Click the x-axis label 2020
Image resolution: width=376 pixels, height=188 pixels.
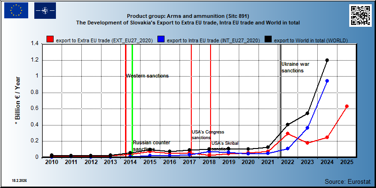point(248,162)
